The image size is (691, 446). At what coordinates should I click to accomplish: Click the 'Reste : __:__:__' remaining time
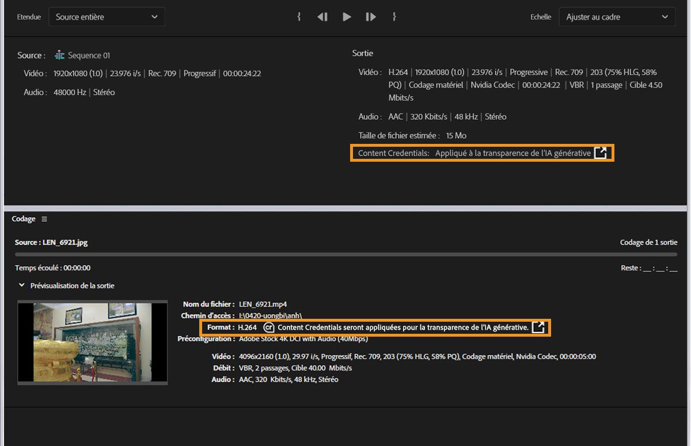648,268
